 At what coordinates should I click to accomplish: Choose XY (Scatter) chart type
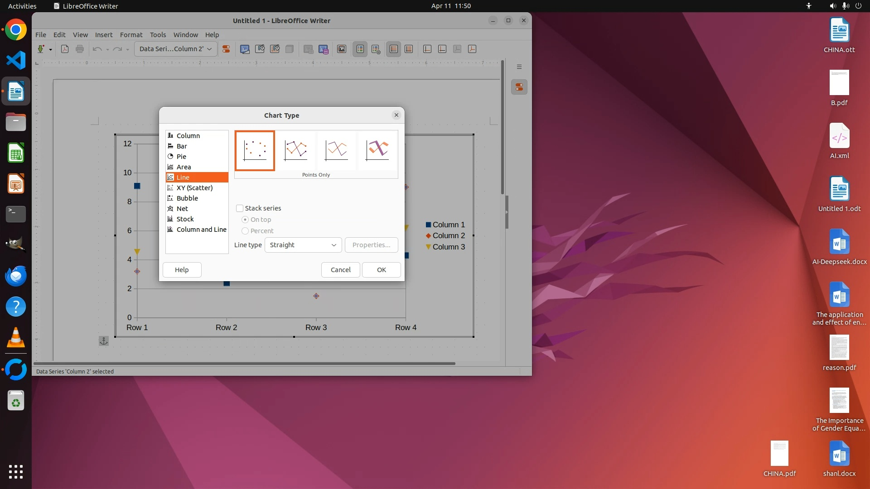pyautogui.click(x=194, y=188)
